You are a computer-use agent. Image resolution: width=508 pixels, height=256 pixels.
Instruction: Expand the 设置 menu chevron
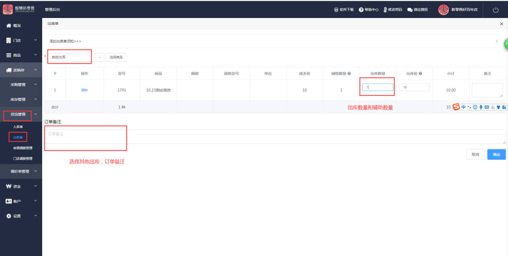35,216
